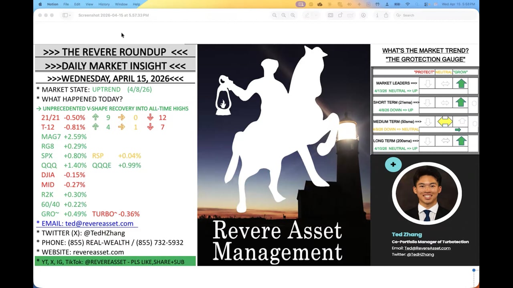Toggle the sidebar view button
Image resolution: width=513 pixels, height=288 pixels.
65,15
